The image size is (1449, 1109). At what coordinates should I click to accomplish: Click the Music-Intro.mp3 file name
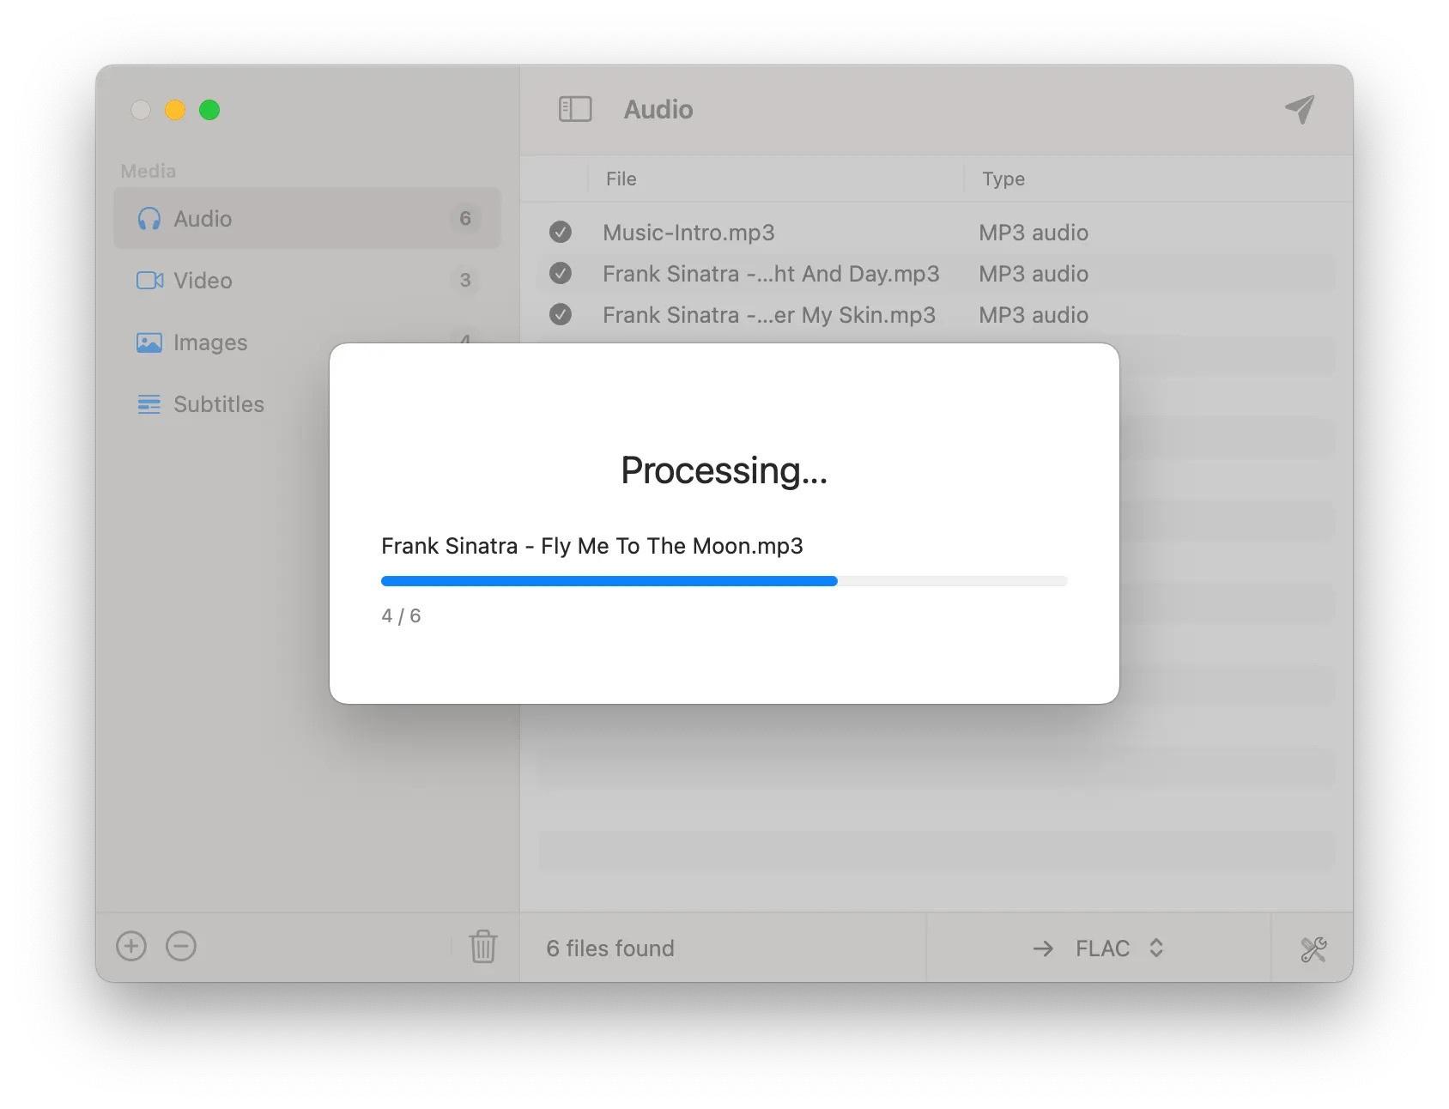(x=688, y=233)
